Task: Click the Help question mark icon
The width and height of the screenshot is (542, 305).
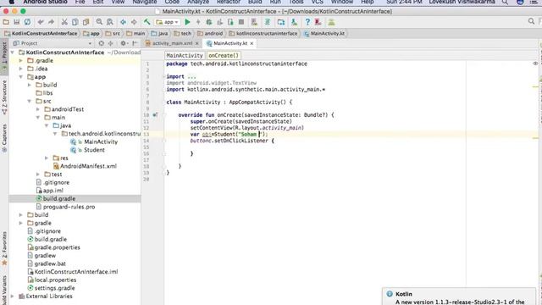Action: pyautogui.click(x=307, y=22)
